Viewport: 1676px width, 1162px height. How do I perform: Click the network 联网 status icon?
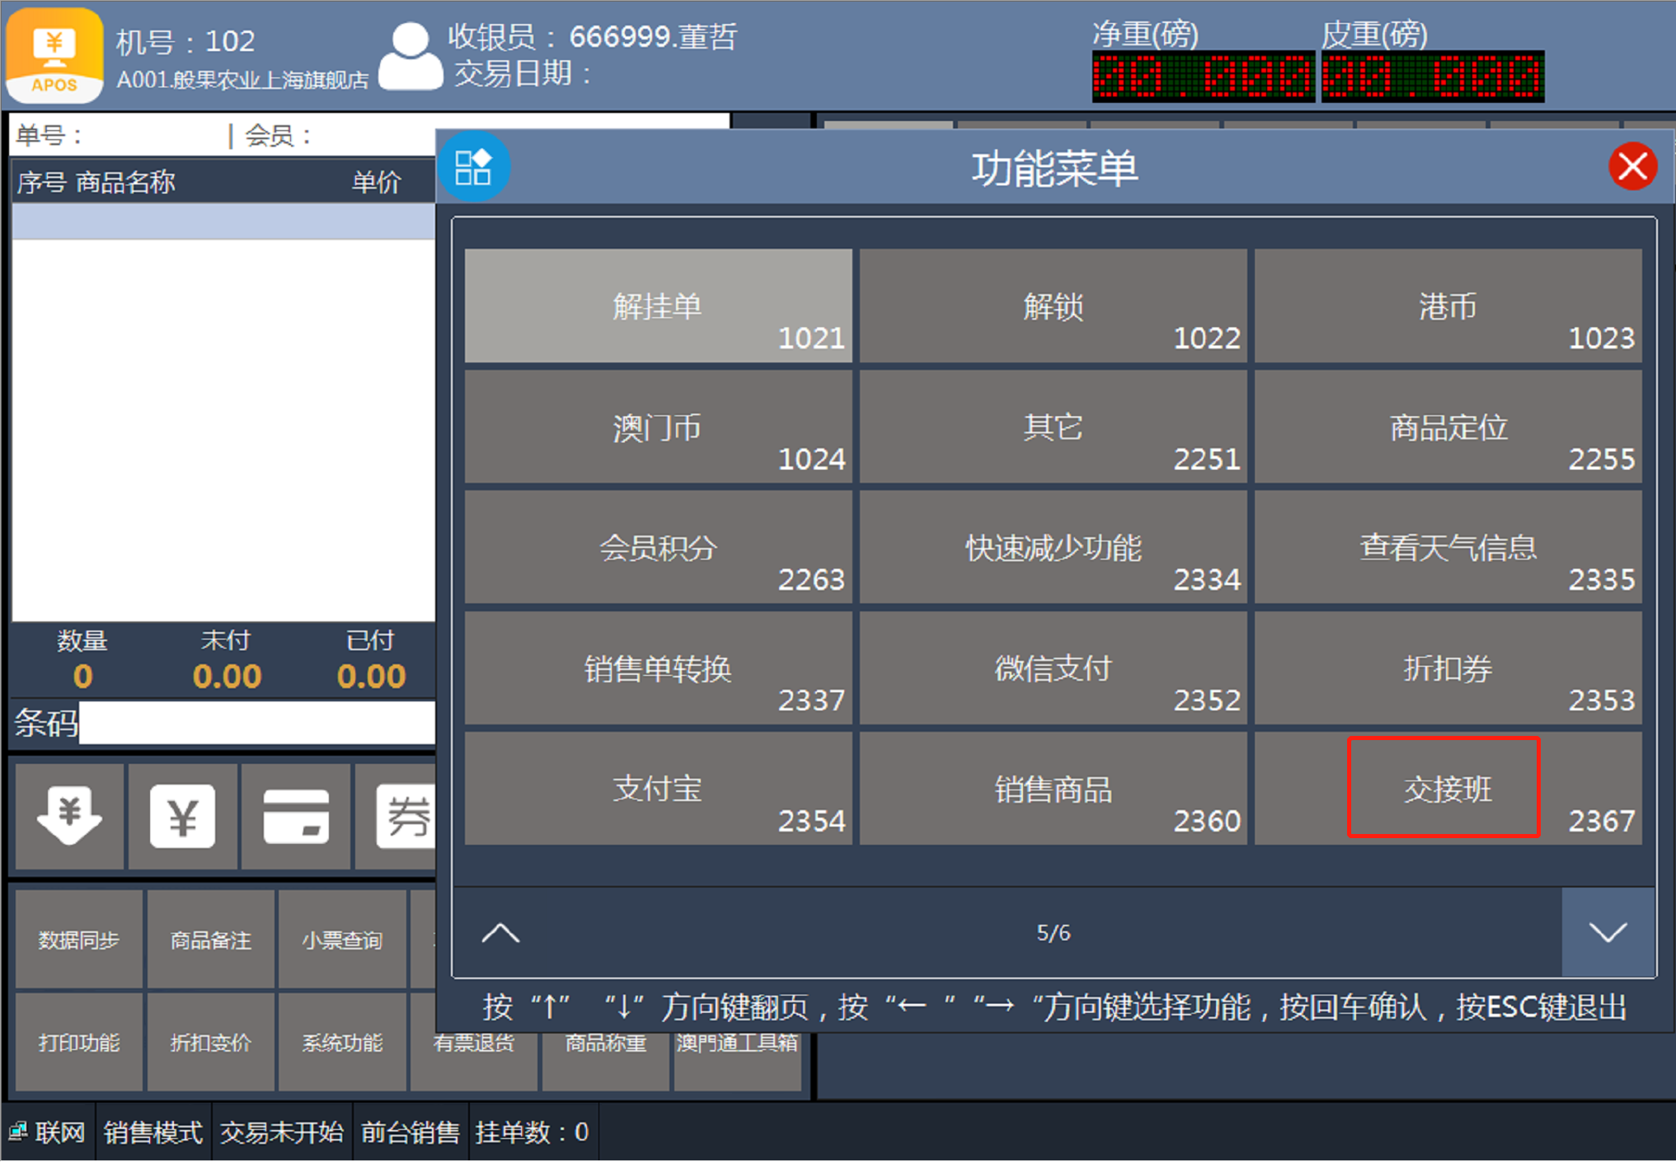pos(18,1132)
